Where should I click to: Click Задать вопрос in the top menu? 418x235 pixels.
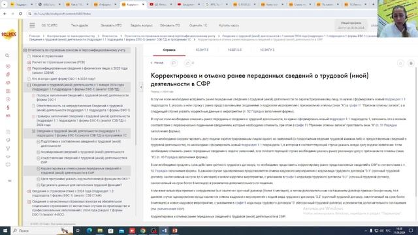pyautogui.click(x=141, y=25)
